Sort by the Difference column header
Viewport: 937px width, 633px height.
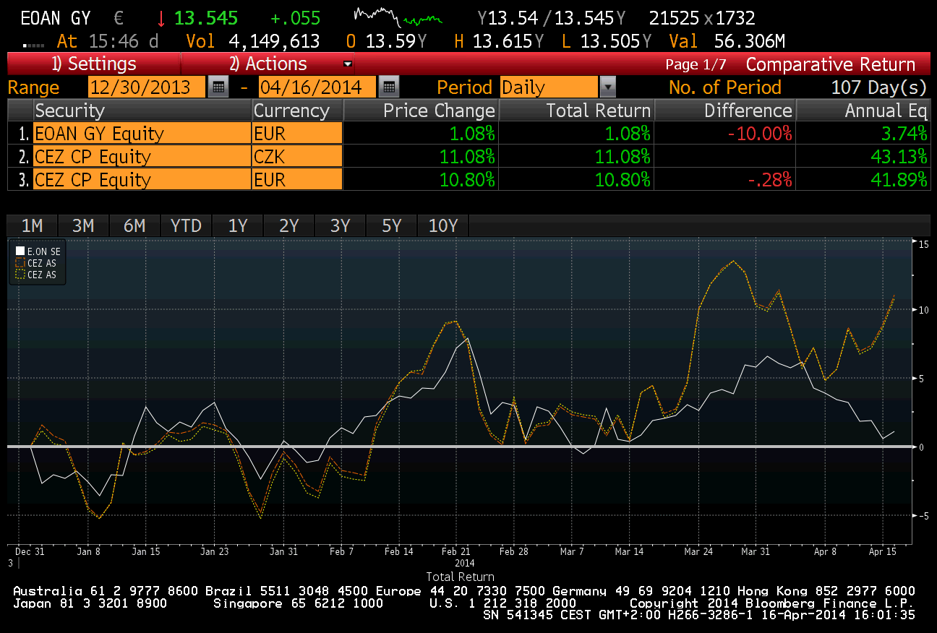724,111
